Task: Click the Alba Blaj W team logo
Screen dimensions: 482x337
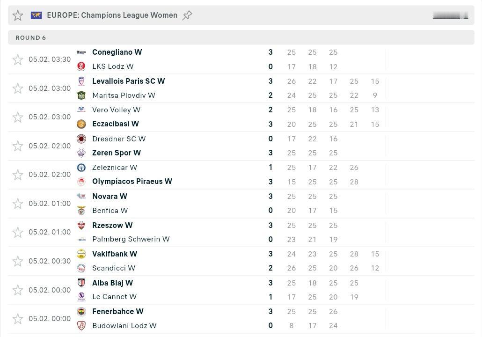Action: [x=81, y=283]
